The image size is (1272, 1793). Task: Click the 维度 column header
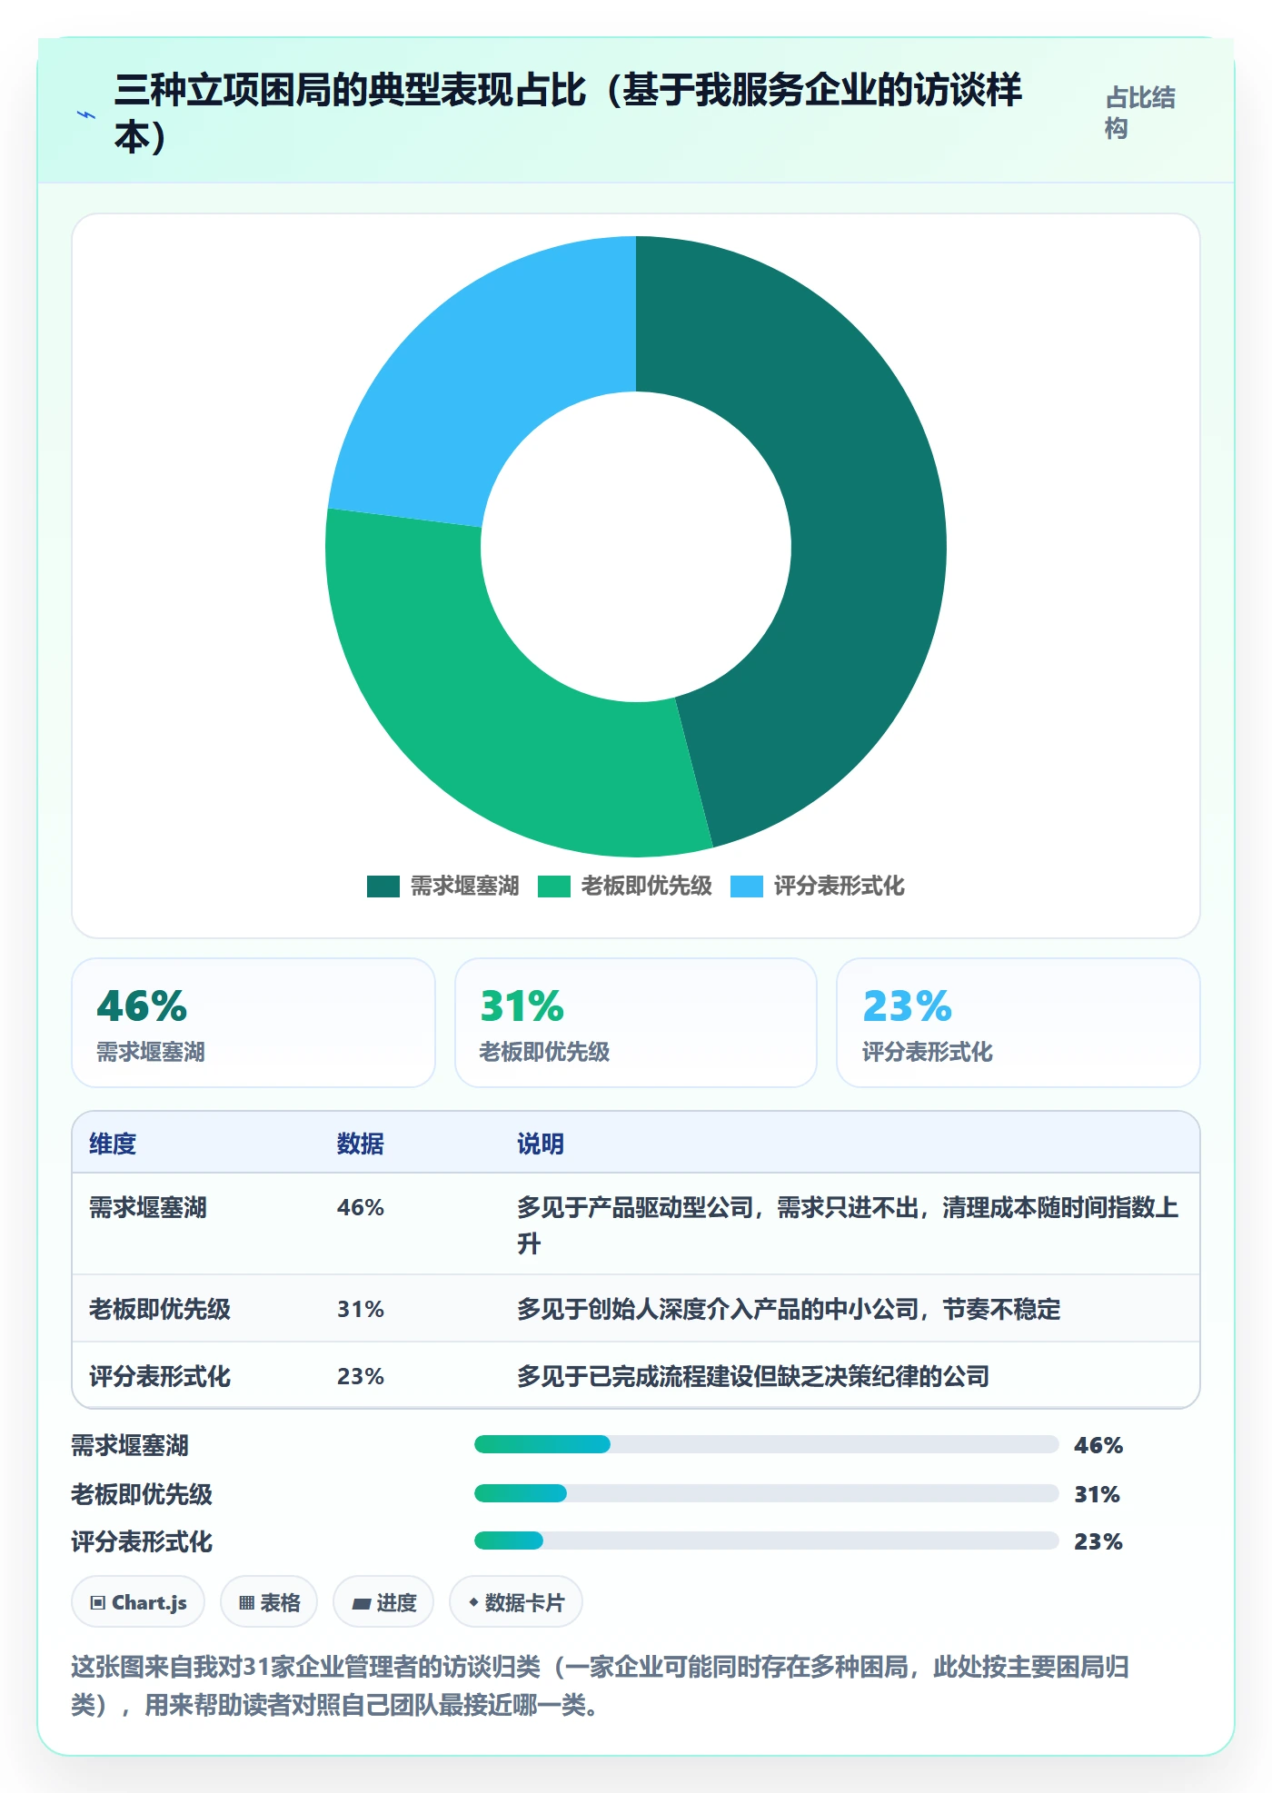[113, 1144]
